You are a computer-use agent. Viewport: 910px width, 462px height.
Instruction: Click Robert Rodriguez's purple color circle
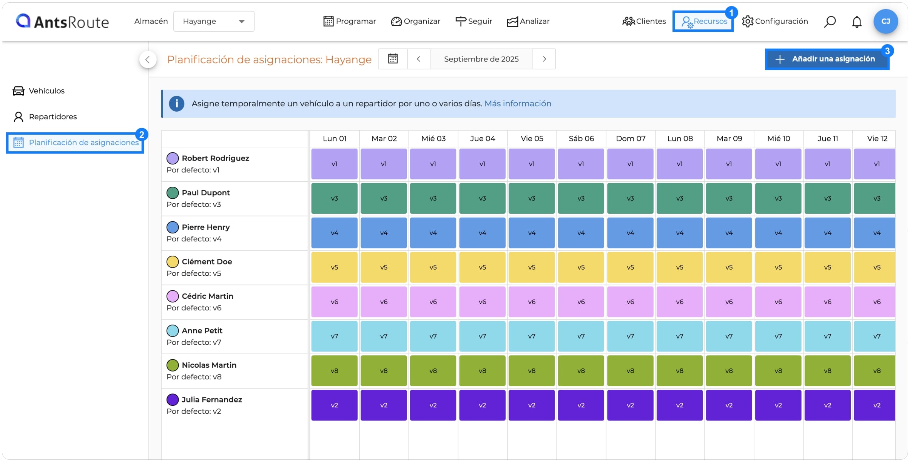173,158
